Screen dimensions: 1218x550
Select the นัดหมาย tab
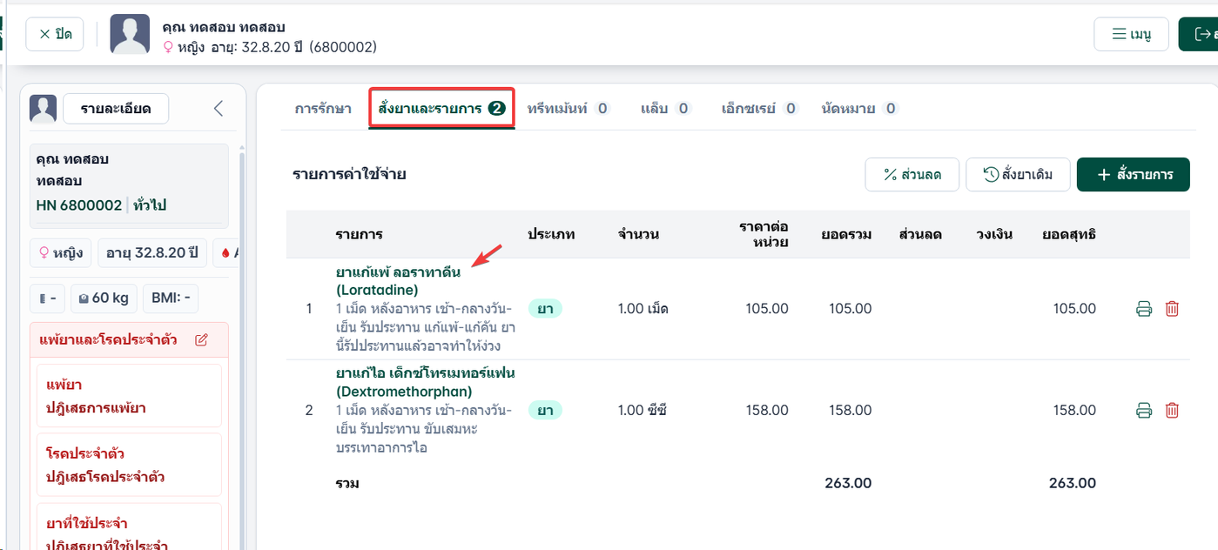[x=859, y=109]
